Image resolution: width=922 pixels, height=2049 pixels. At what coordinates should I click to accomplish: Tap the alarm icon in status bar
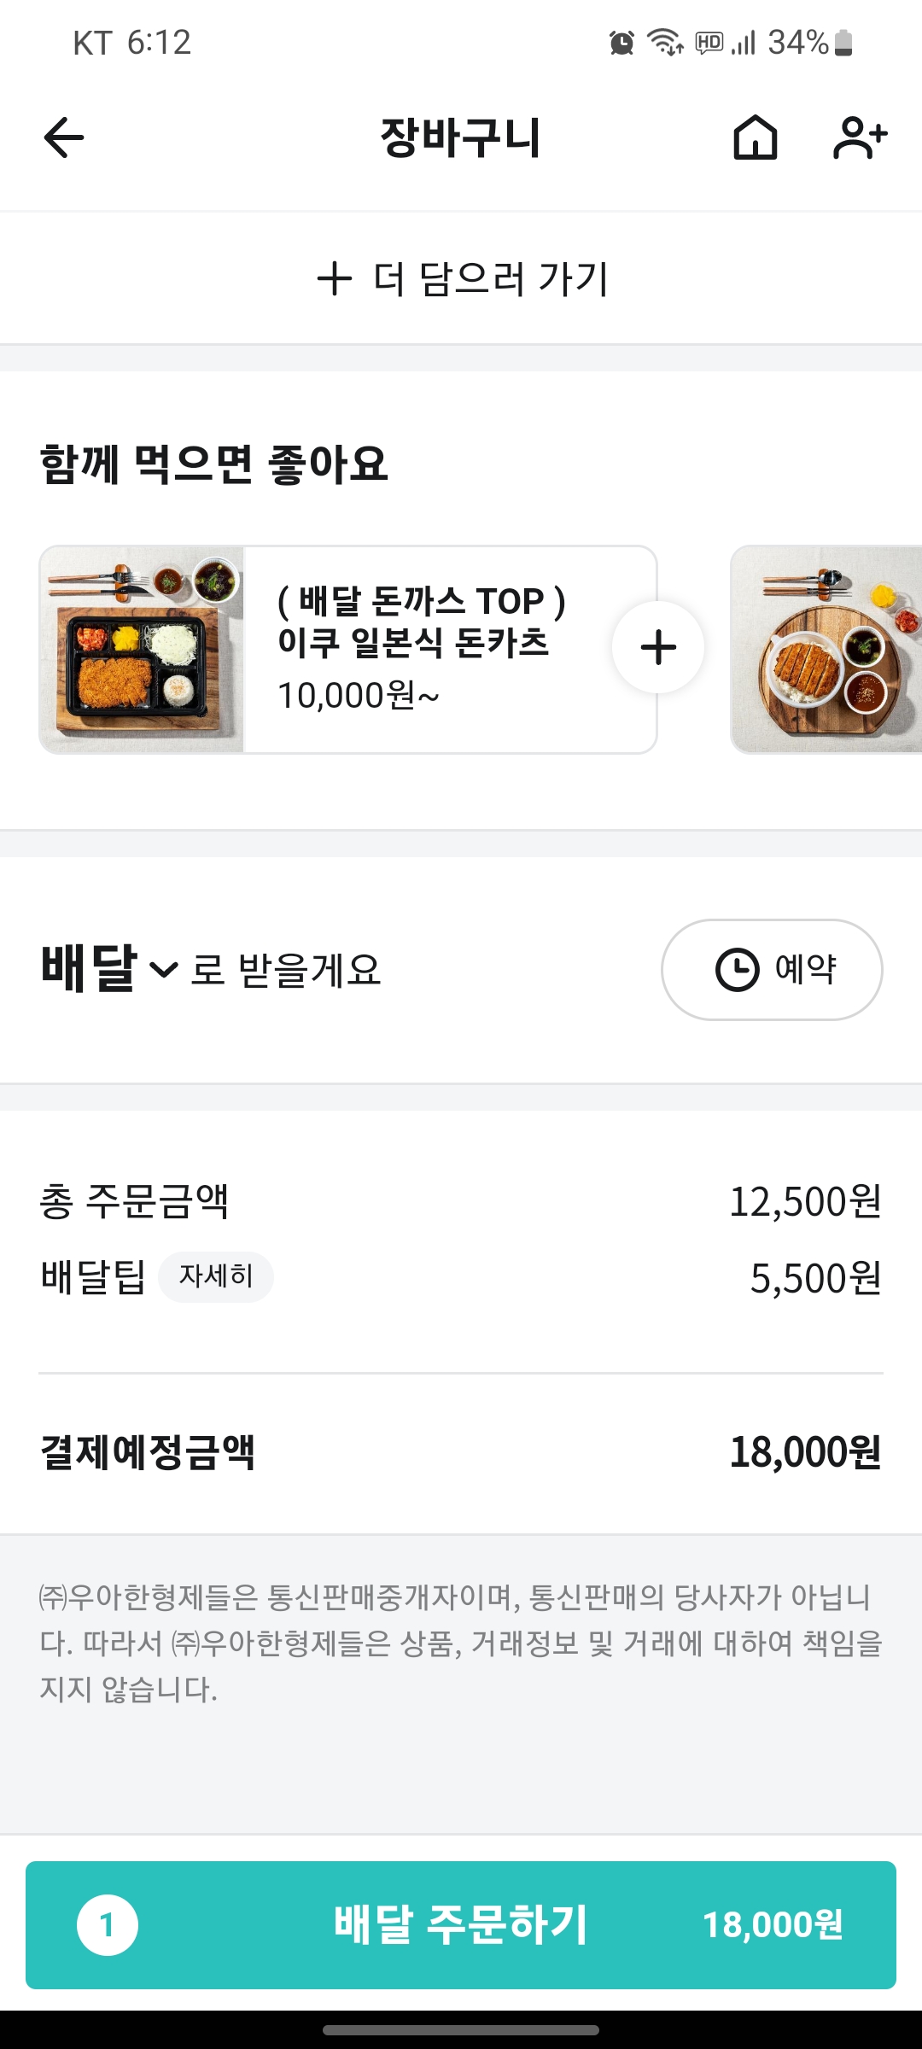click(621, 43)
